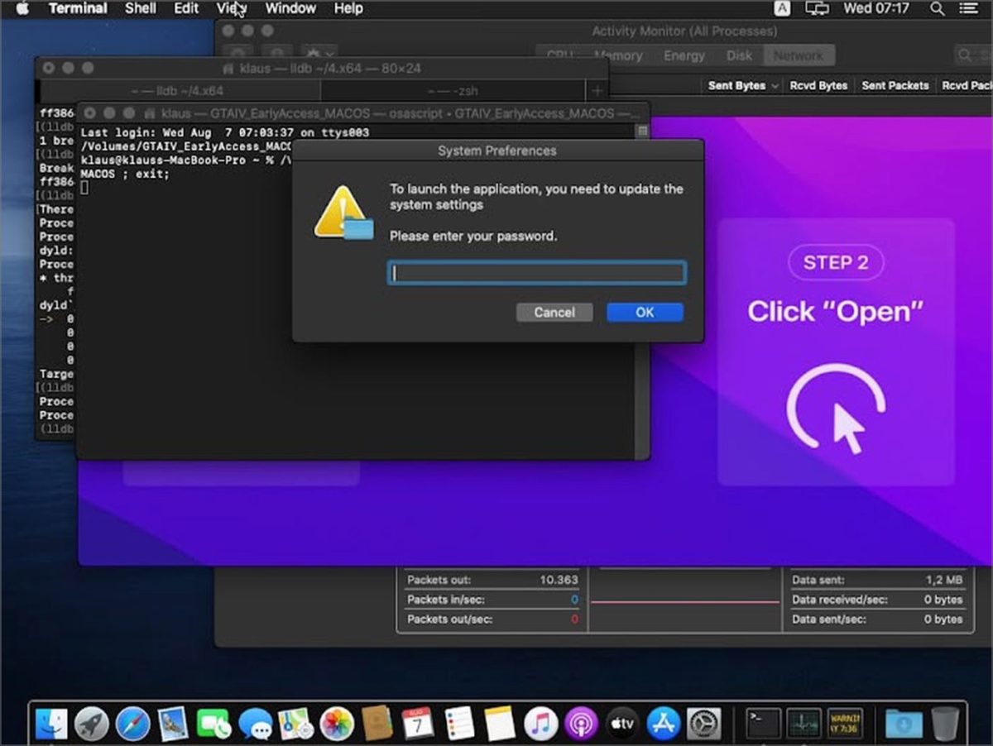
Task: Open keyboard input source menu
Action: [x=782, y=8]
